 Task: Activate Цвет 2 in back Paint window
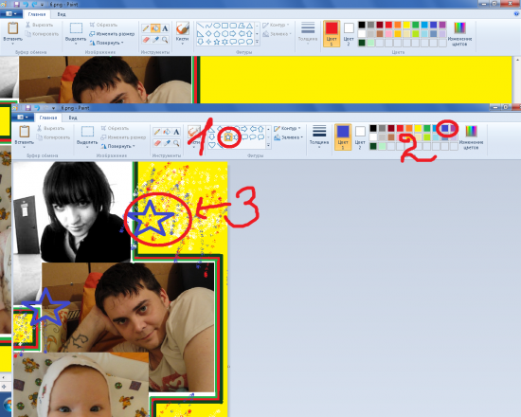click(x=349, y=33)
